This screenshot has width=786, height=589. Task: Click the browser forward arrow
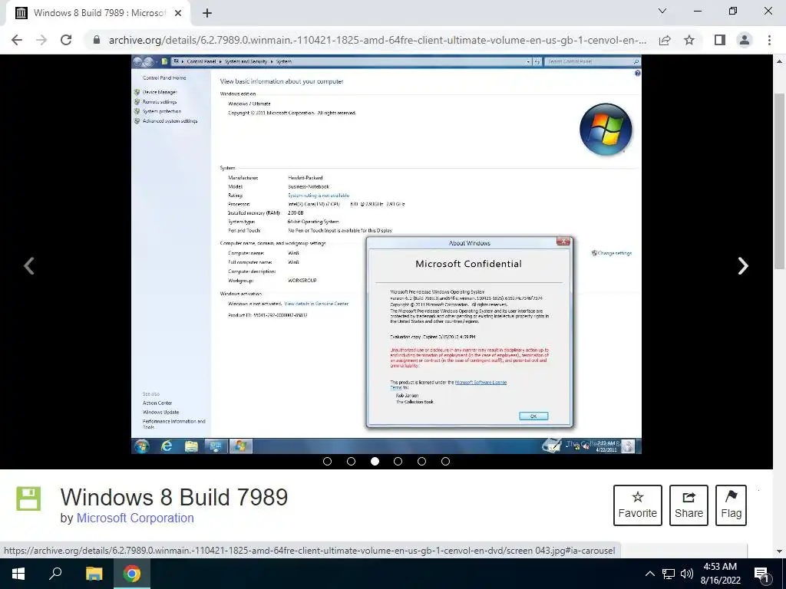[41, 40]
